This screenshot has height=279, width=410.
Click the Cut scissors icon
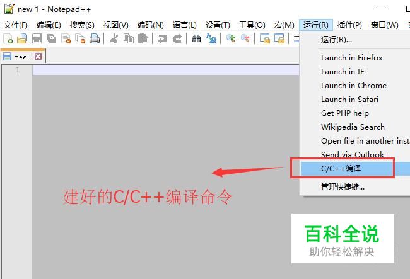(114, 38)
